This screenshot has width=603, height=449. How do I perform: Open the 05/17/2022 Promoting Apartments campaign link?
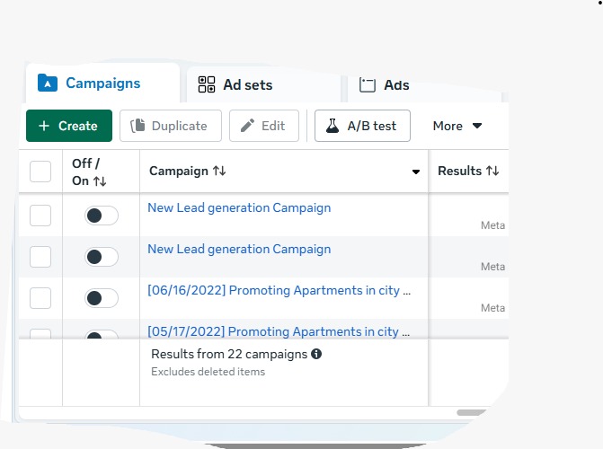click(279, 331)
